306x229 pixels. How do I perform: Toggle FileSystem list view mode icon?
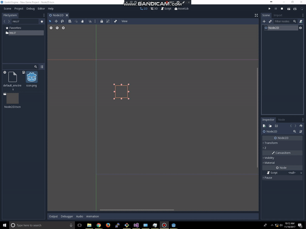[x=42, y=67]
